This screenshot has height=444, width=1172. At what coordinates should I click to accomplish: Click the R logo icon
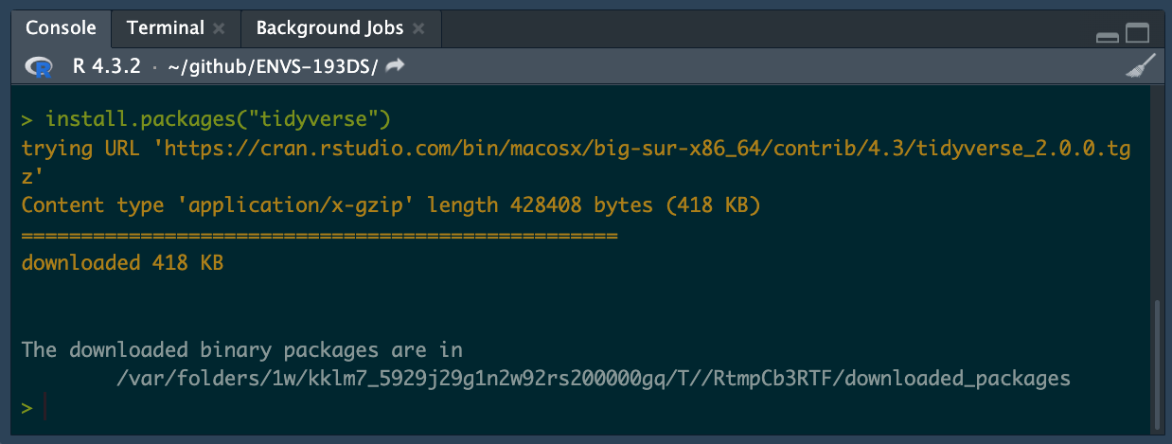coord(39,66)
